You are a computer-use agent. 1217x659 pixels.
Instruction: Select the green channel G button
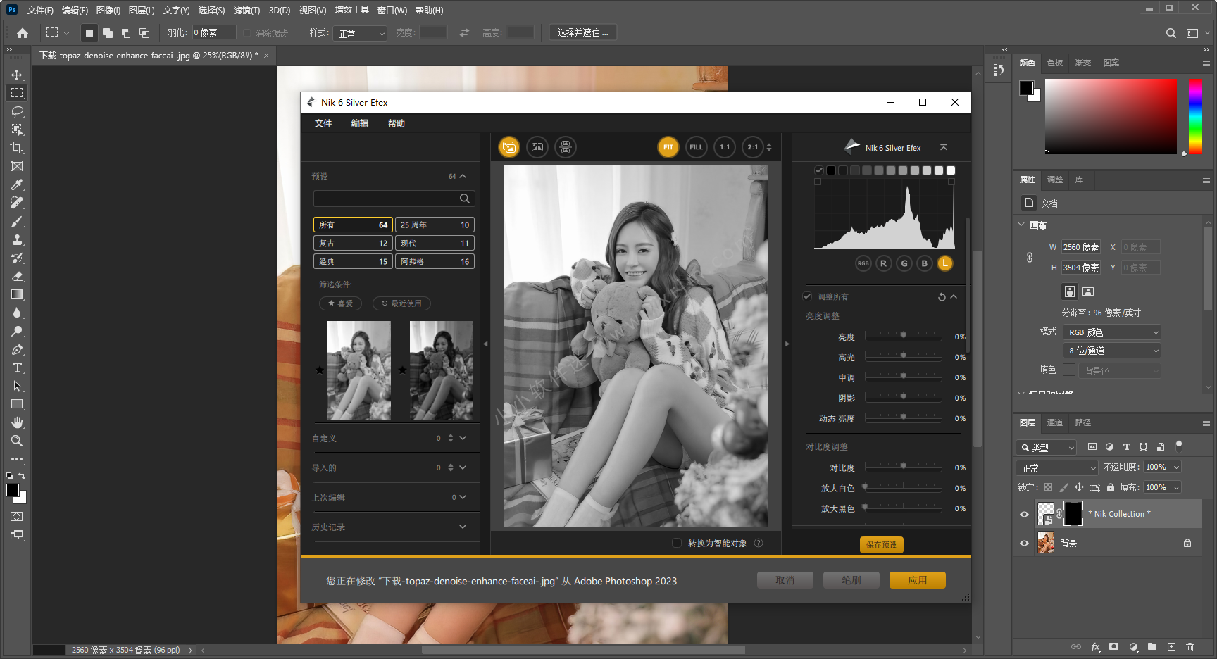coord(904,263)
